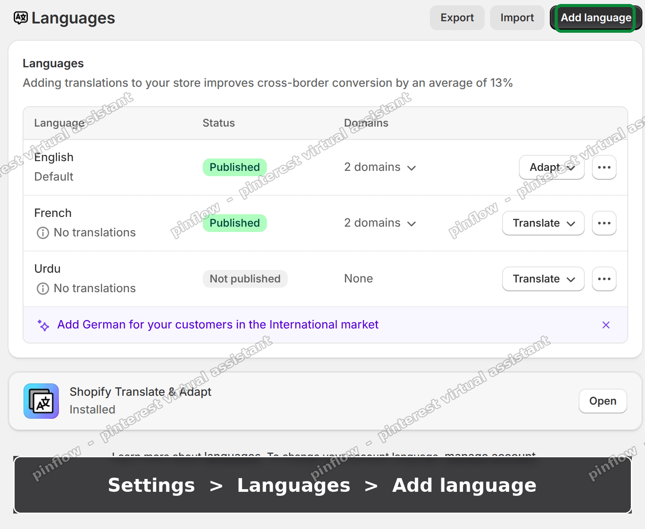
Task: Click the Published badge for French
Action: pyautogui.click(x=235, y=223)
